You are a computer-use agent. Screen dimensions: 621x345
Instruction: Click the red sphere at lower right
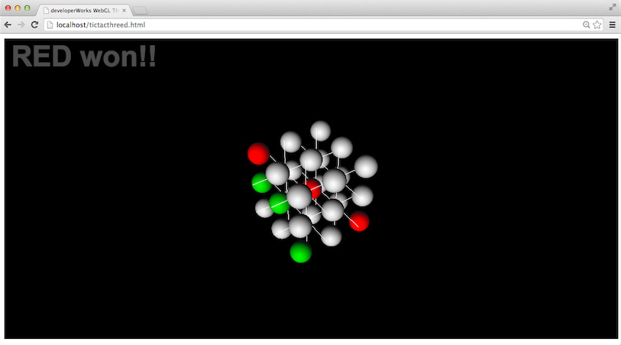(x=359, y=221)
